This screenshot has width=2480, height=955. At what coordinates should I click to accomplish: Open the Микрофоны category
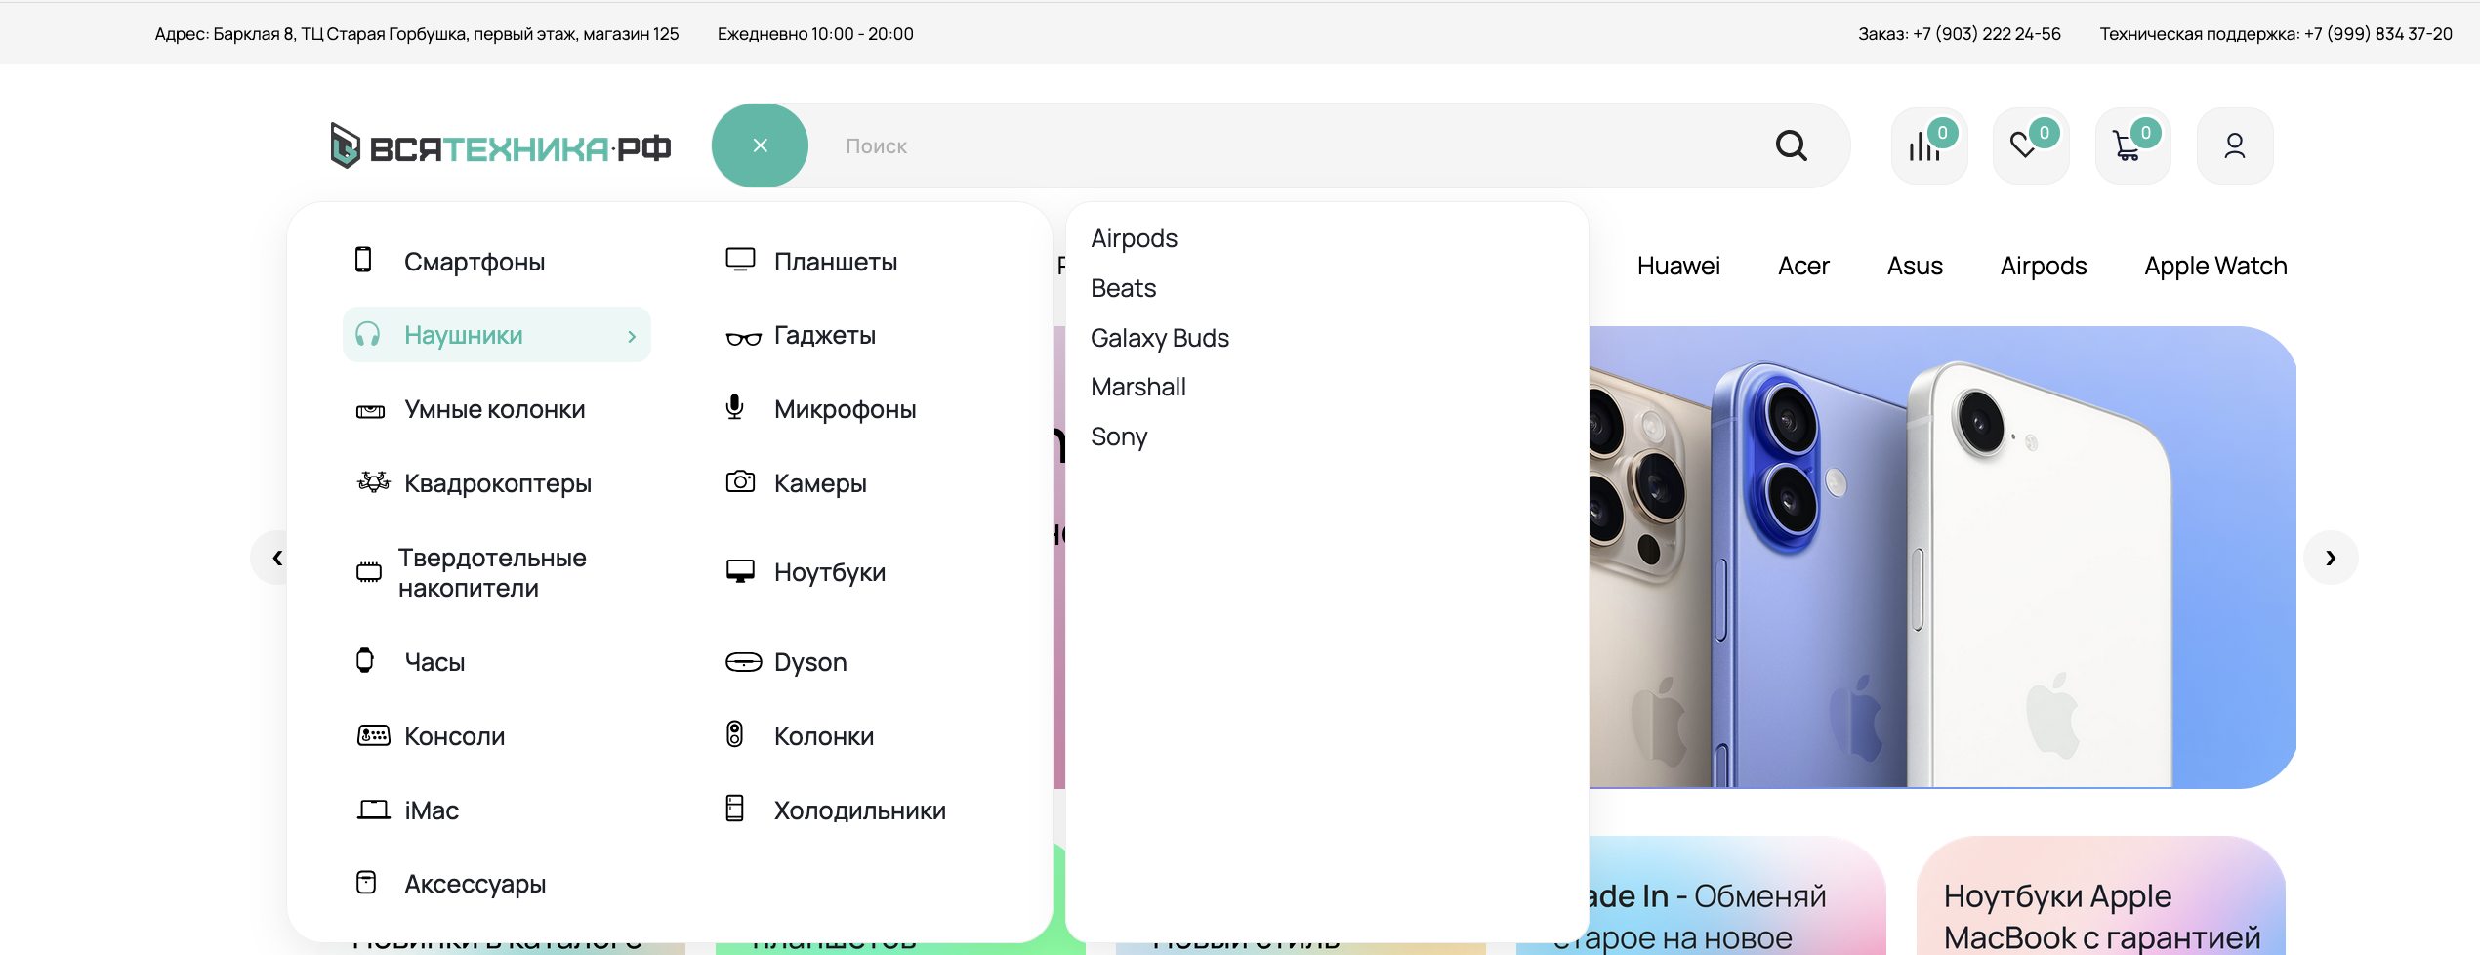tap(846, 410)
